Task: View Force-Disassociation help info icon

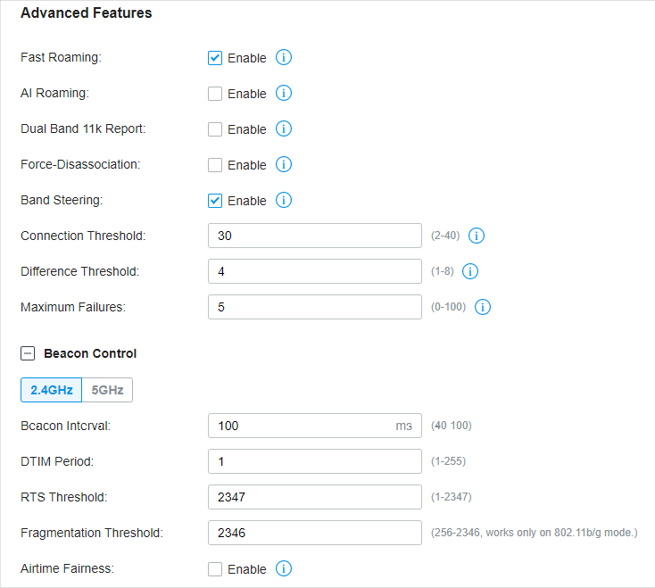Action: pos(283,164)
